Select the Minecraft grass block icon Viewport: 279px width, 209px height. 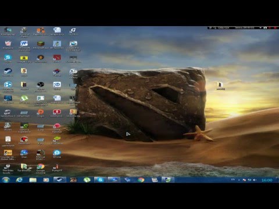pos(41,44)
